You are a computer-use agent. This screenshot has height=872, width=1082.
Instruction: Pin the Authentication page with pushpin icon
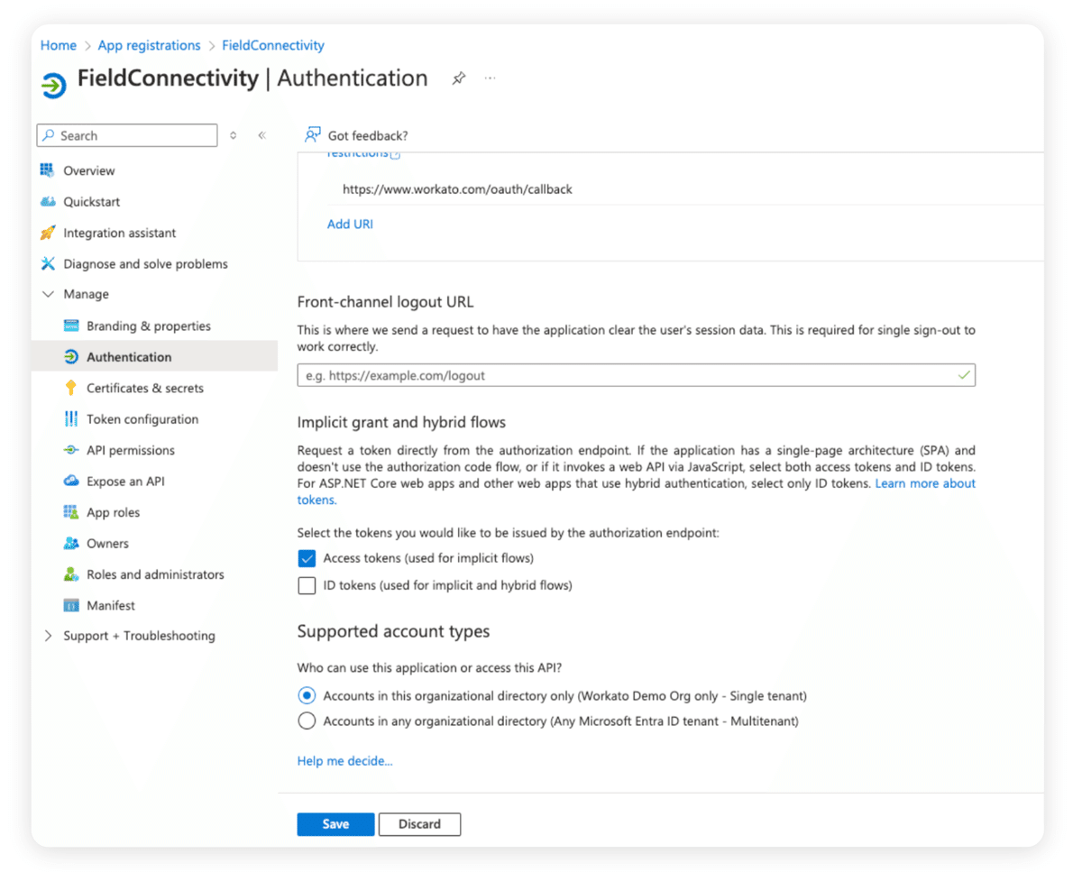coord(459,78)
